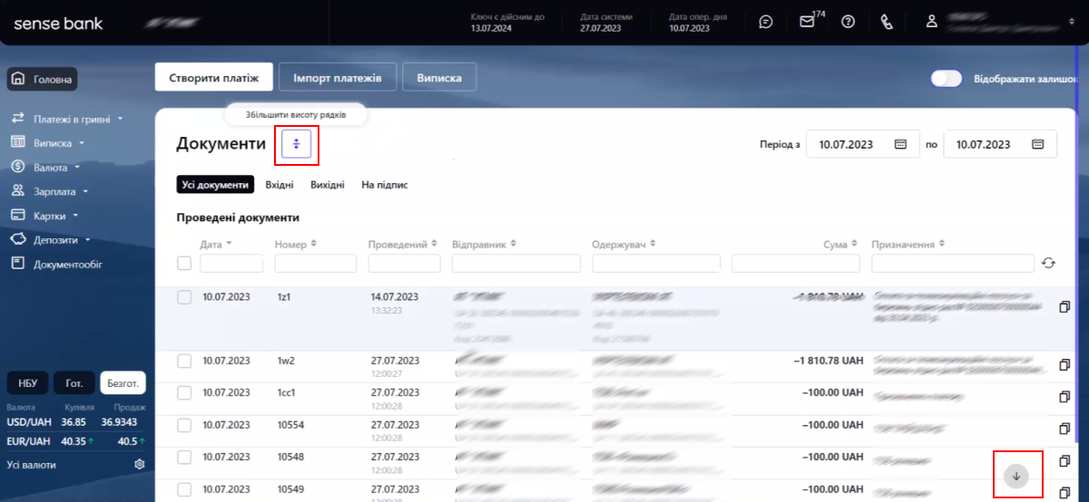Select the Гот. exchange rate tab
The image size is (1089, 502).
[74, 383]
